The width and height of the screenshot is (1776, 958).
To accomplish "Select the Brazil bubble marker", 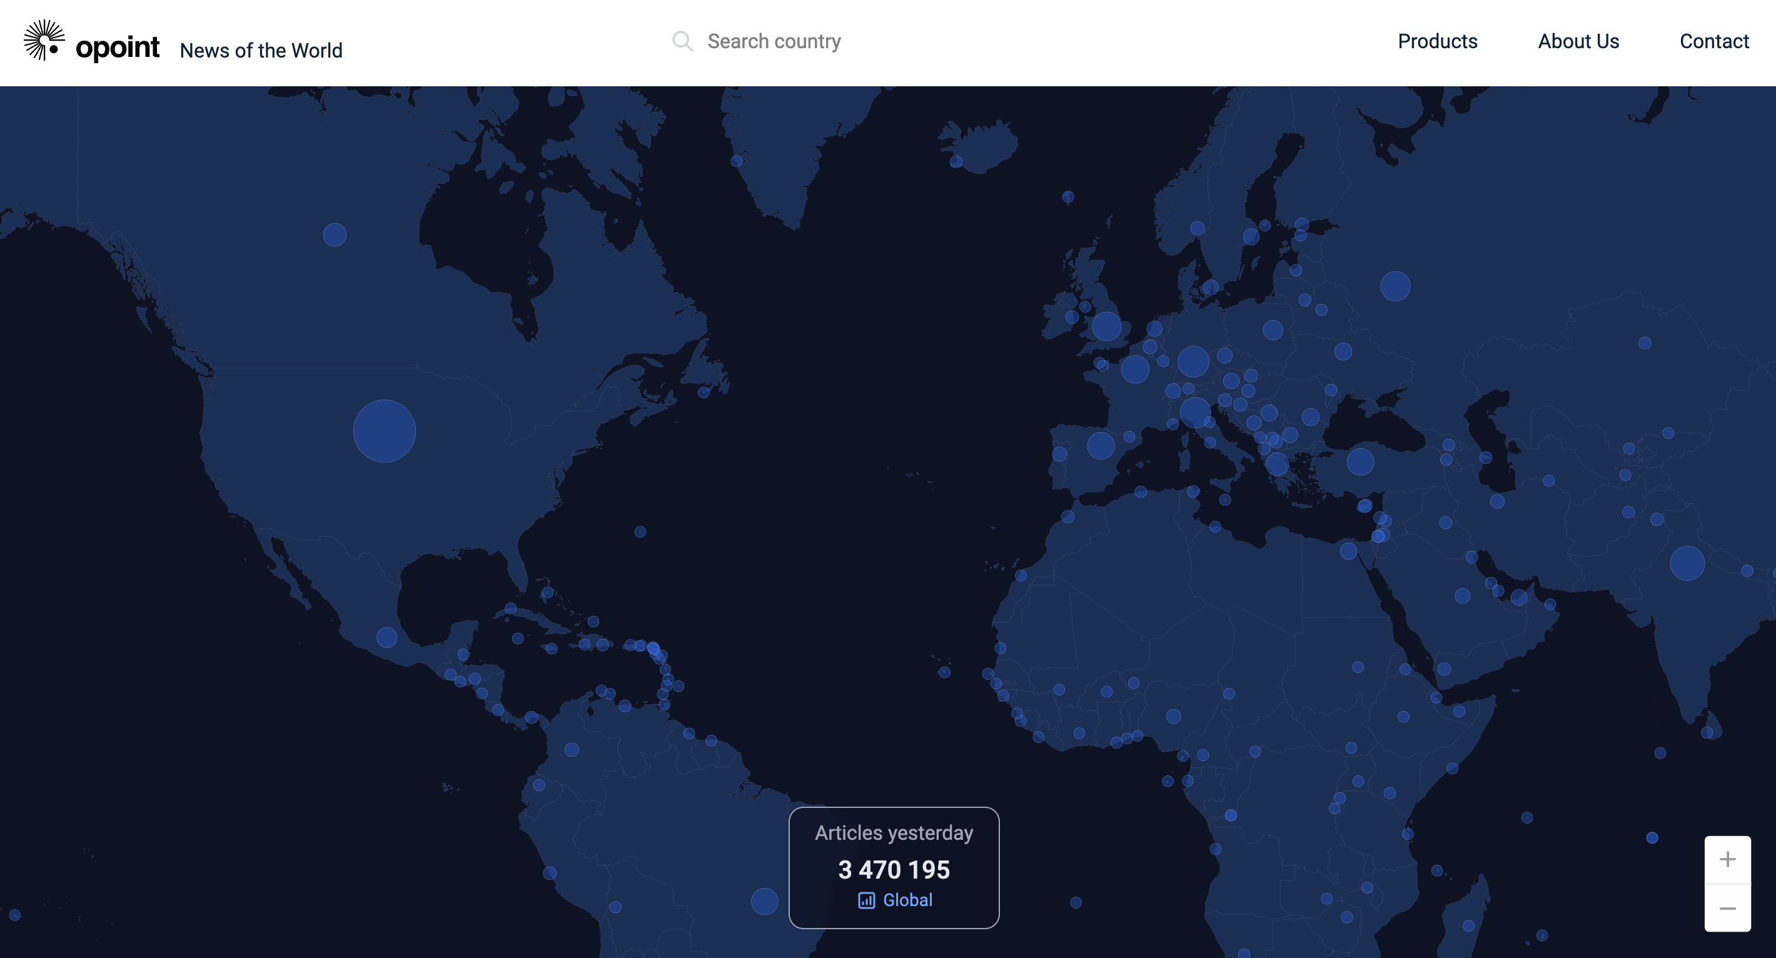I will (x=764, y=901).
